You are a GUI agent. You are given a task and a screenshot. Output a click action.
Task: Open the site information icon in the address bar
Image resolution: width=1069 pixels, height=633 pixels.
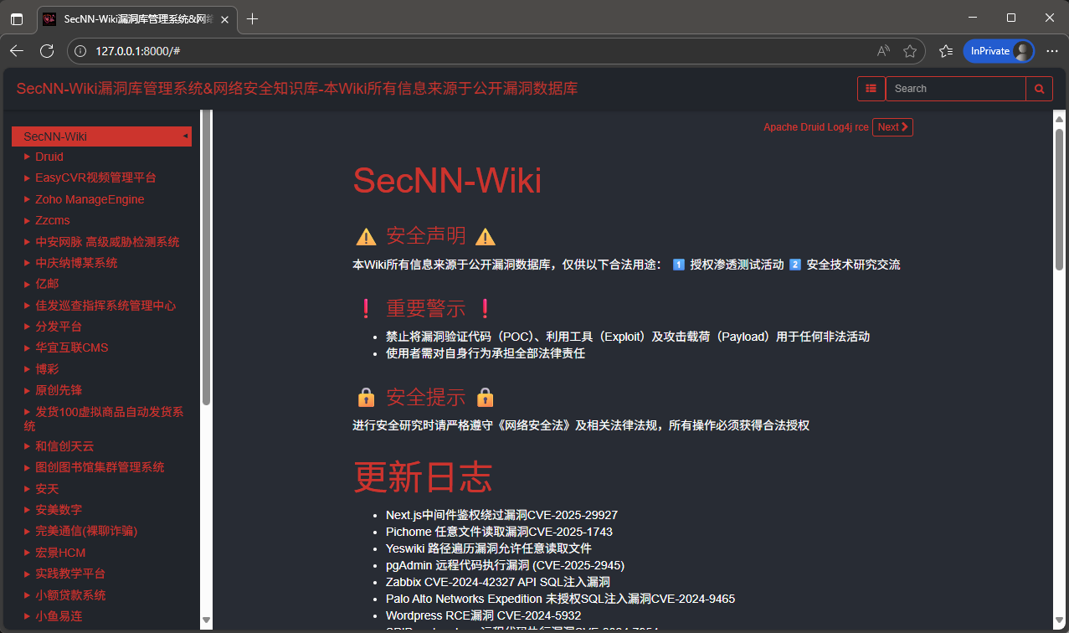[80, 51]
